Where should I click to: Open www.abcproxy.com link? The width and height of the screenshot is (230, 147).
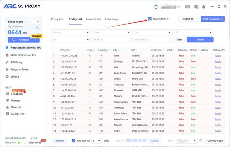point(15,138)
